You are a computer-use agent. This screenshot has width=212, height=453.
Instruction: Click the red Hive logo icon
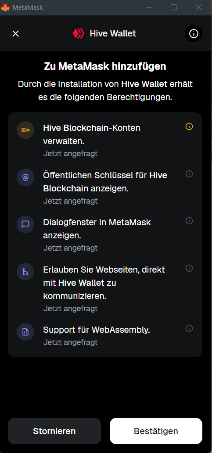click(x=78, y=33)
